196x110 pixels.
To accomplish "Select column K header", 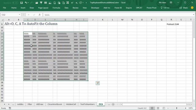I will click(103, 20).
